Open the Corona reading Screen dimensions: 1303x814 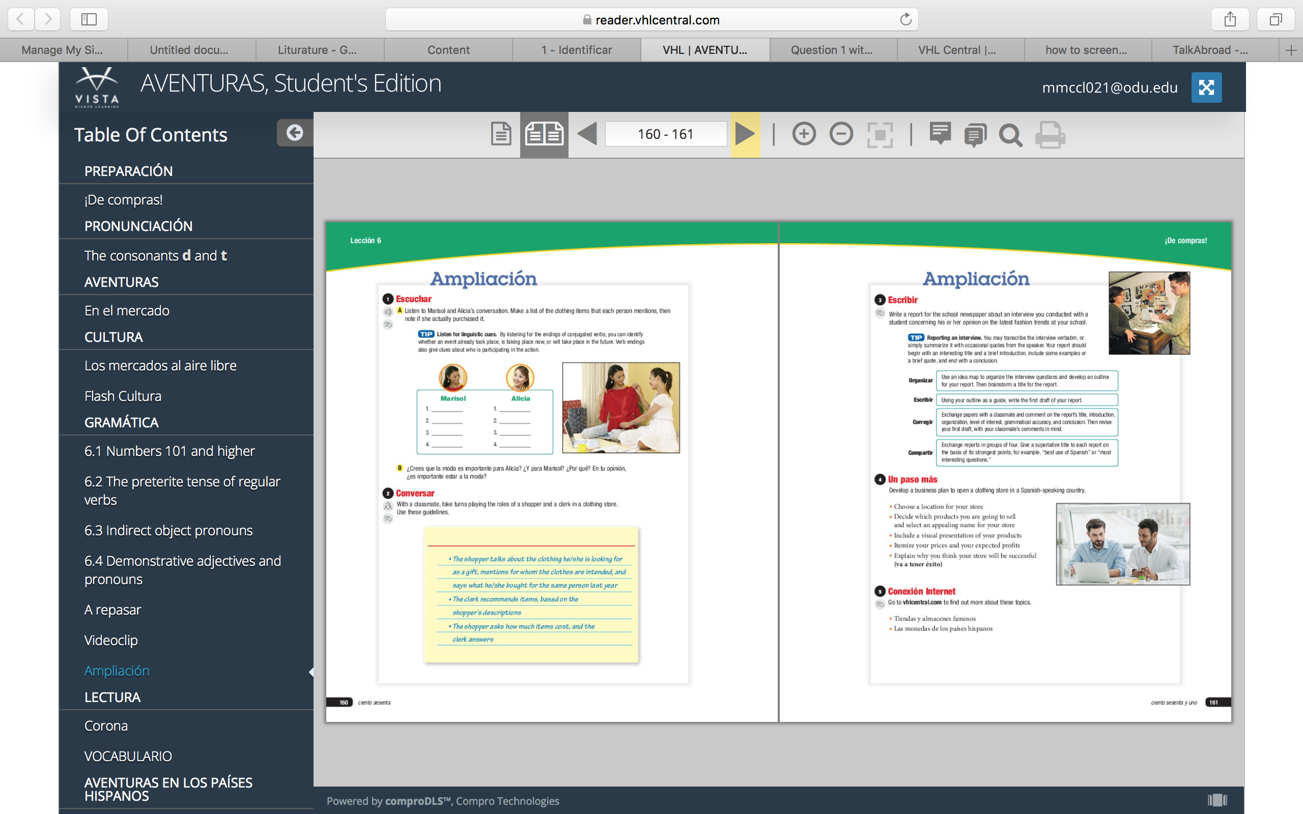(x=106, y=725)
